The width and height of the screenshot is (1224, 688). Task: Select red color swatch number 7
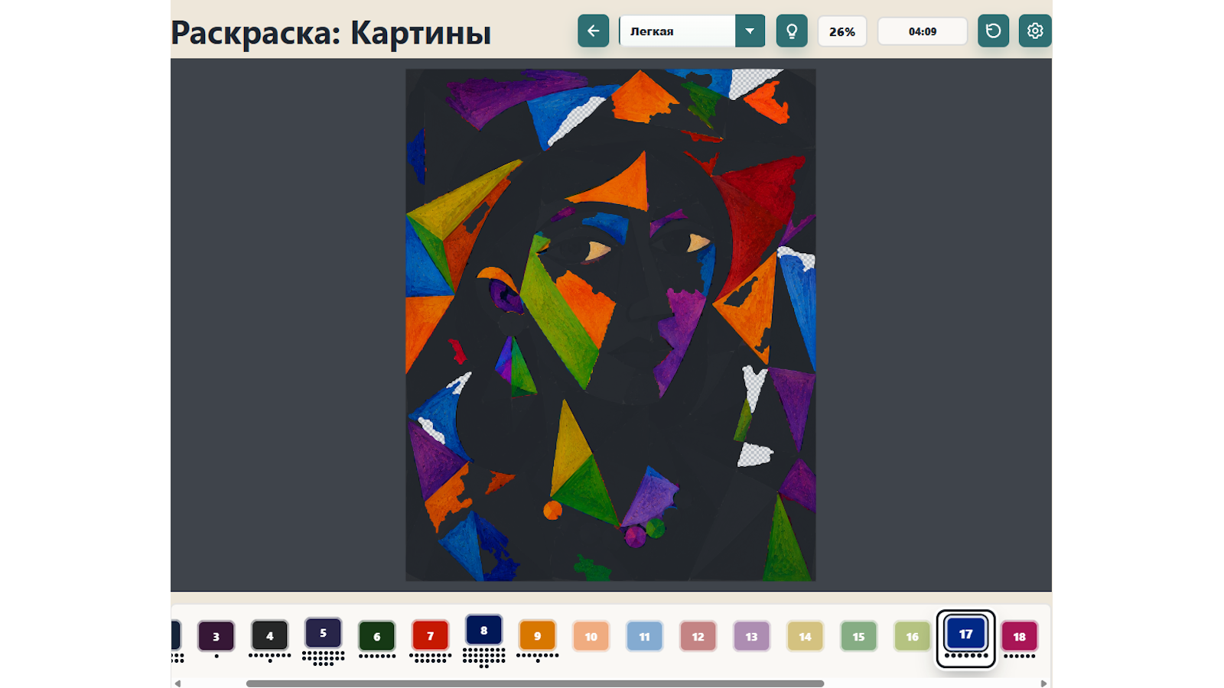[430, 635]
